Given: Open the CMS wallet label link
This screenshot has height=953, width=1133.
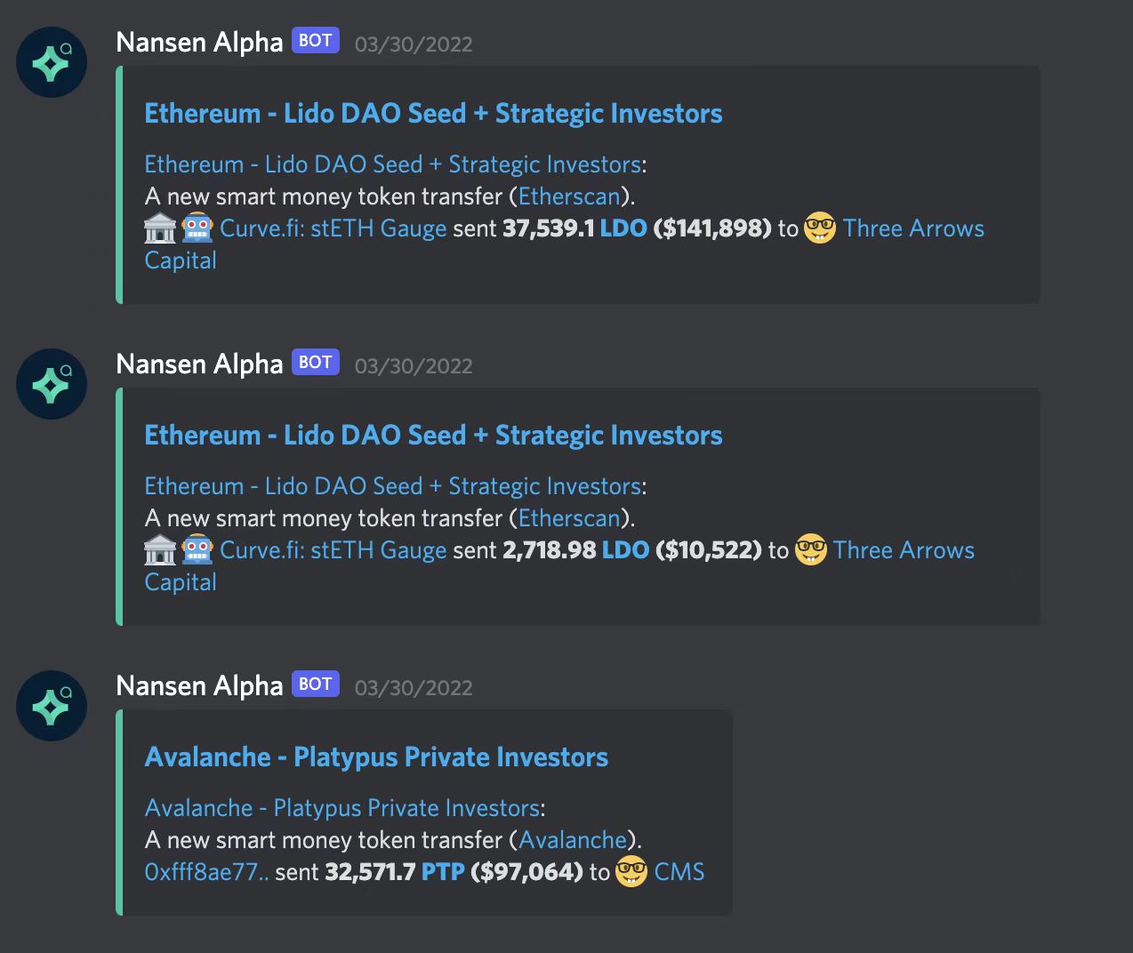Looking at the screenshot, I should pyautogui.click(x=679, y=872).
